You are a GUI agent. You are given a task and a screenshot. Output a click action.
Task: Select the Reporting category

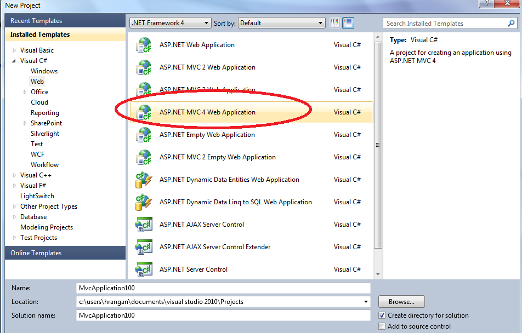point(44,113)
